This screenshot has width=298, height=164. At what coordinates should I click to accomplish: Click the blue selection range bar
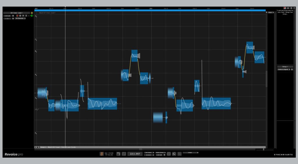[x=150, y=10]
